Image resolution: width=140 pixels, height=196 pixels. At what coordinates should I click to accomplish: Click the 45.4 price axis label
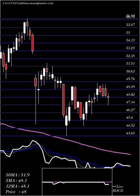[x=130, y=118]
